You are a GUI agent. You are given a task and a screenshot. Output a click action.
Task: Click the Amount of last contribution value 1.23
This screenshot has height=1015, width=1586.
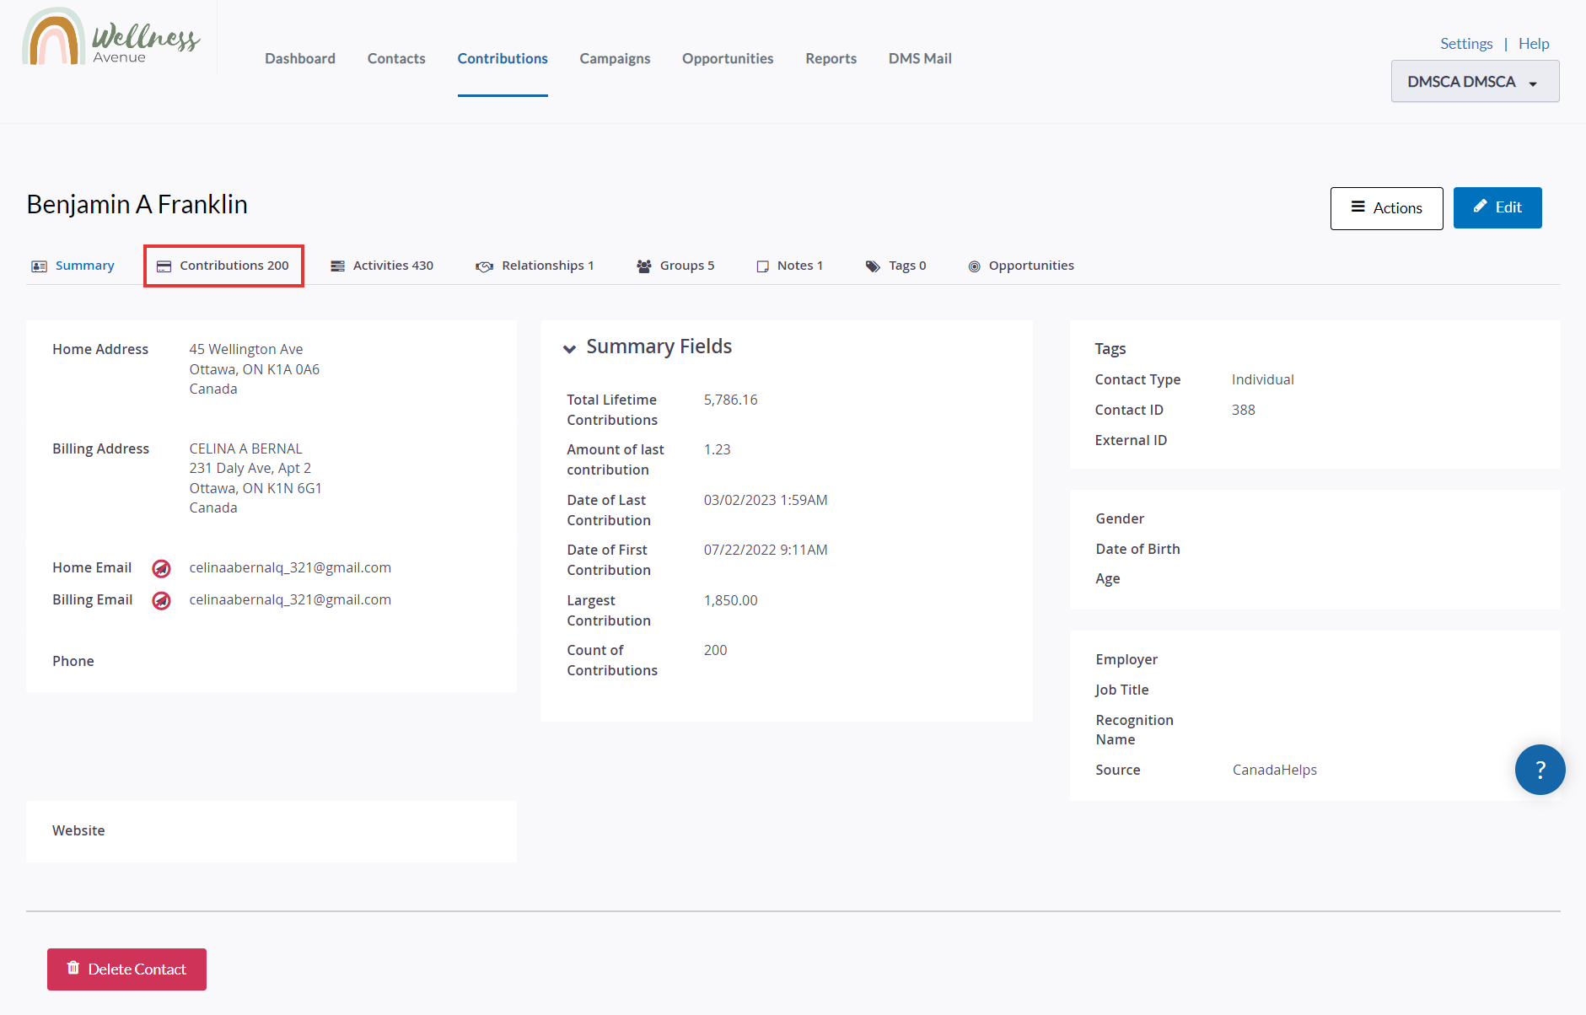tap(718, 449)
